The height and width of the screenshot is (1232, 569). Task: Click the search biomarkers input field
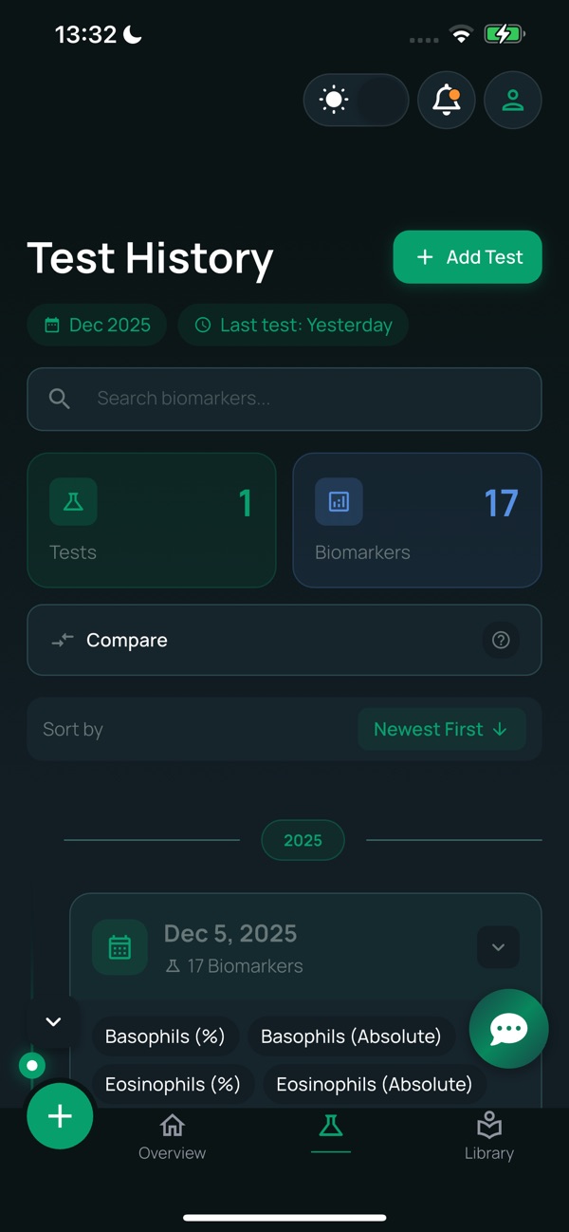click(x=284, y=399)
